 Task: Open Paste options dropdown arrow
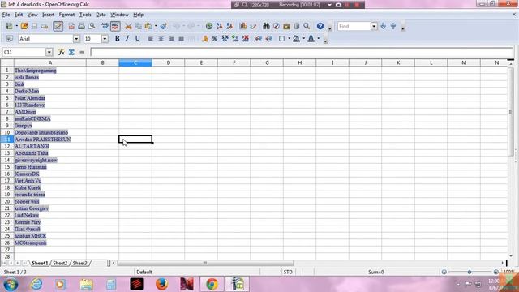[156, 26]
